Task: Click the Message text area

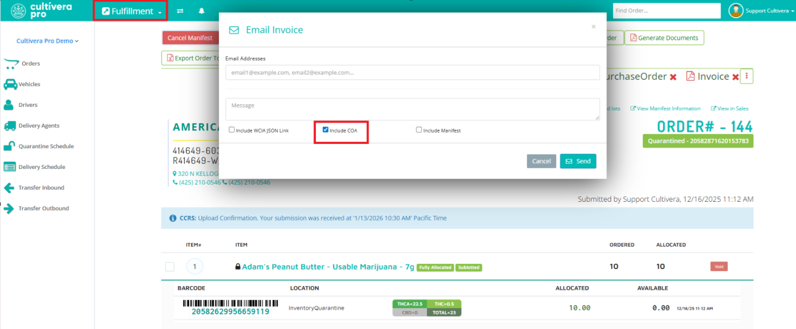Action: (412, 109)
